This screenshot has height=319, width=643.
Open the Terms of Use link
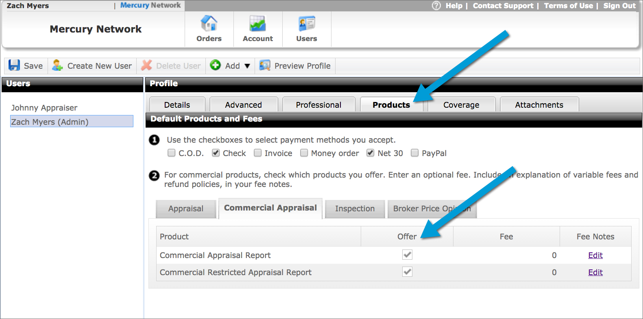tap(569, 6)
